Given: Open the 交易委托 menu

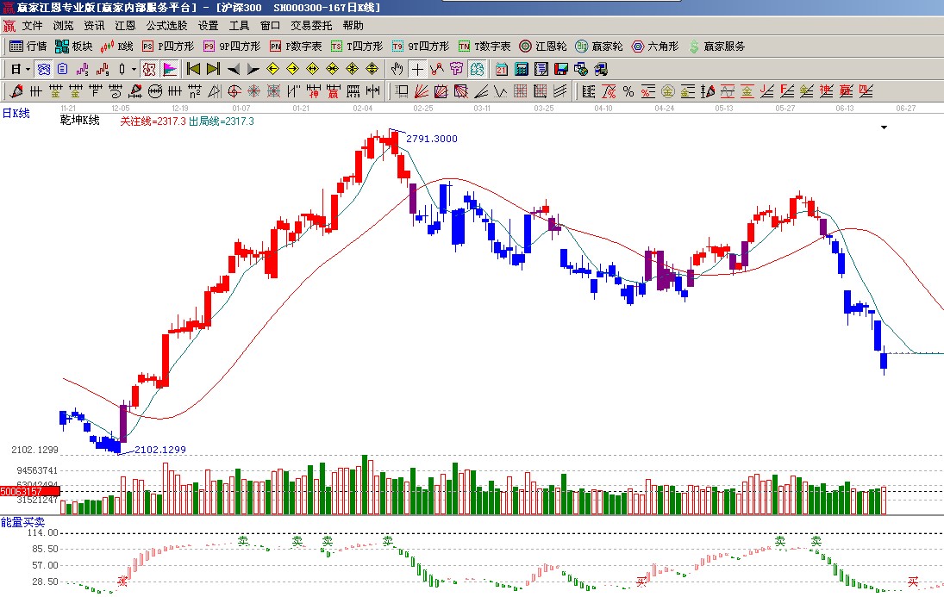Looking at the screenshot, I should (x=311, y=26).
